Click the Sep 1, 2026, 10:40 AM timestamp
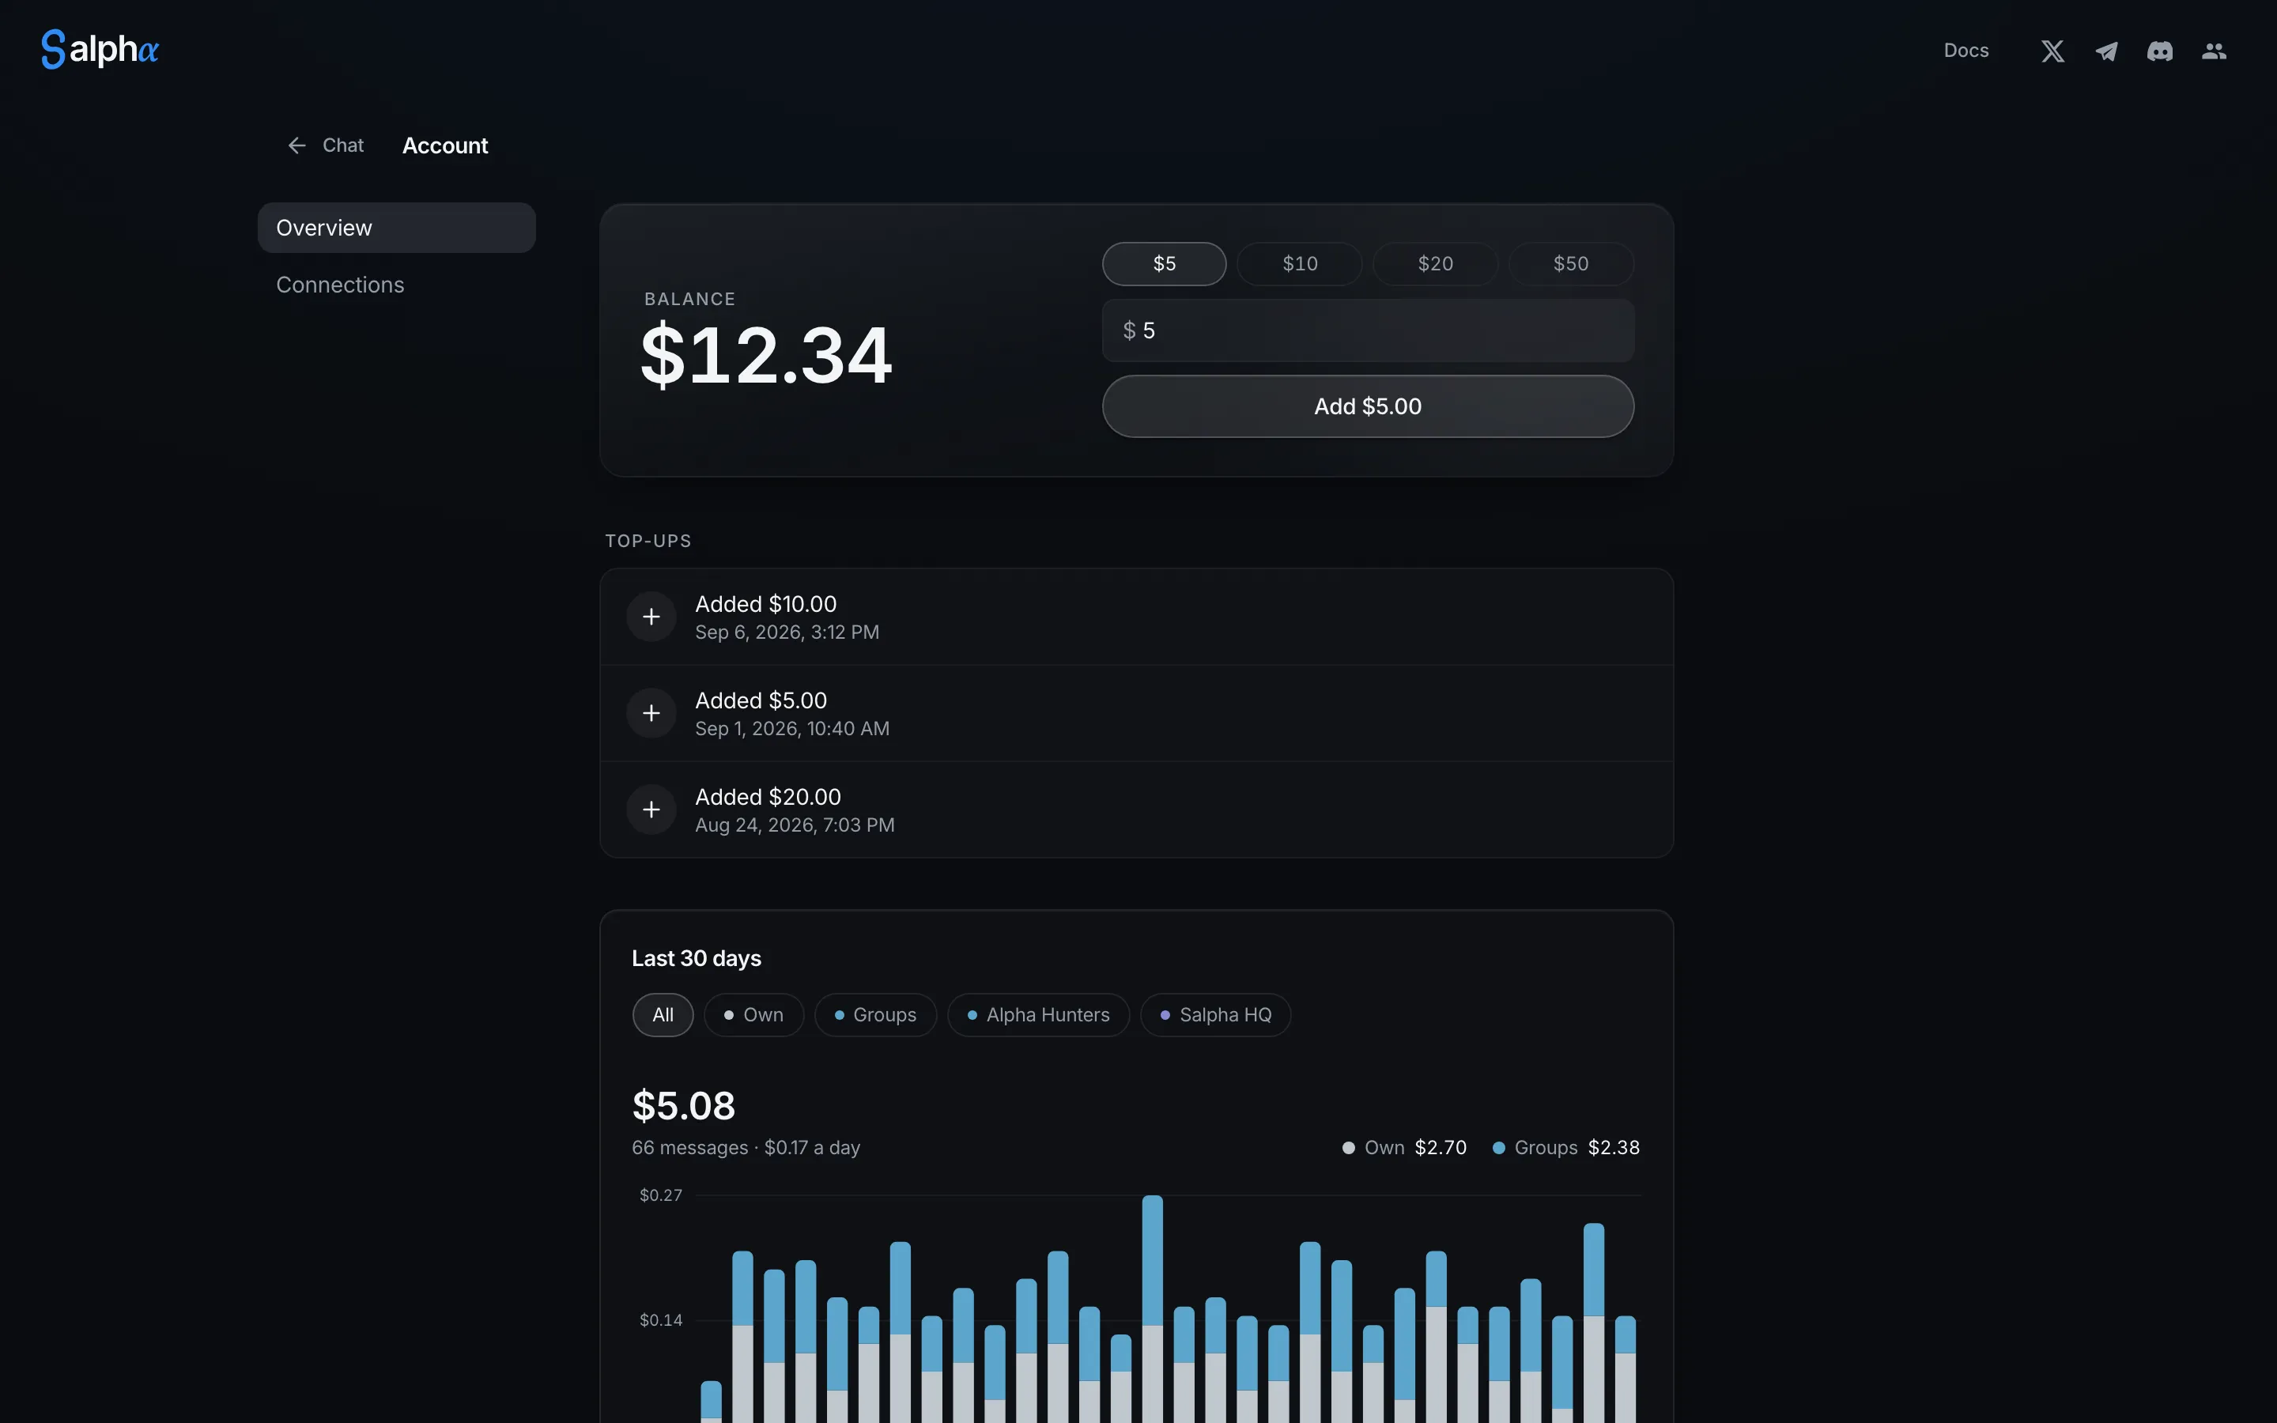 click(792, 728)
